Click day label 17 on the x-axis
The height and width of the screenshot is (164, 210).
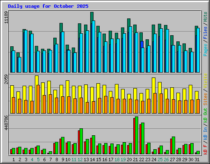[111, 159]
